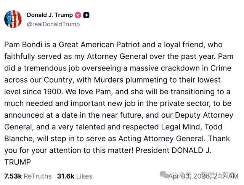Click the WeChat watermark bubble icon
244x185 pixels.
coord(165,175)
